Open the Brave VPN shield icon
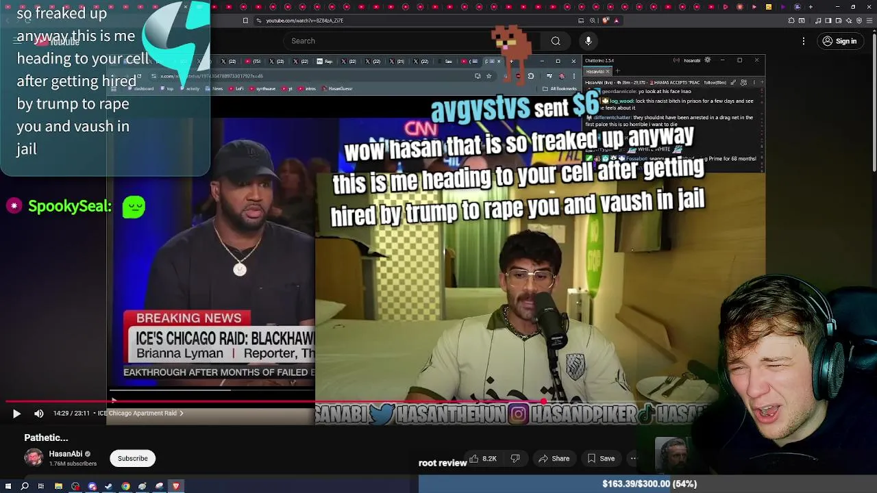 [x=859, y=21]
